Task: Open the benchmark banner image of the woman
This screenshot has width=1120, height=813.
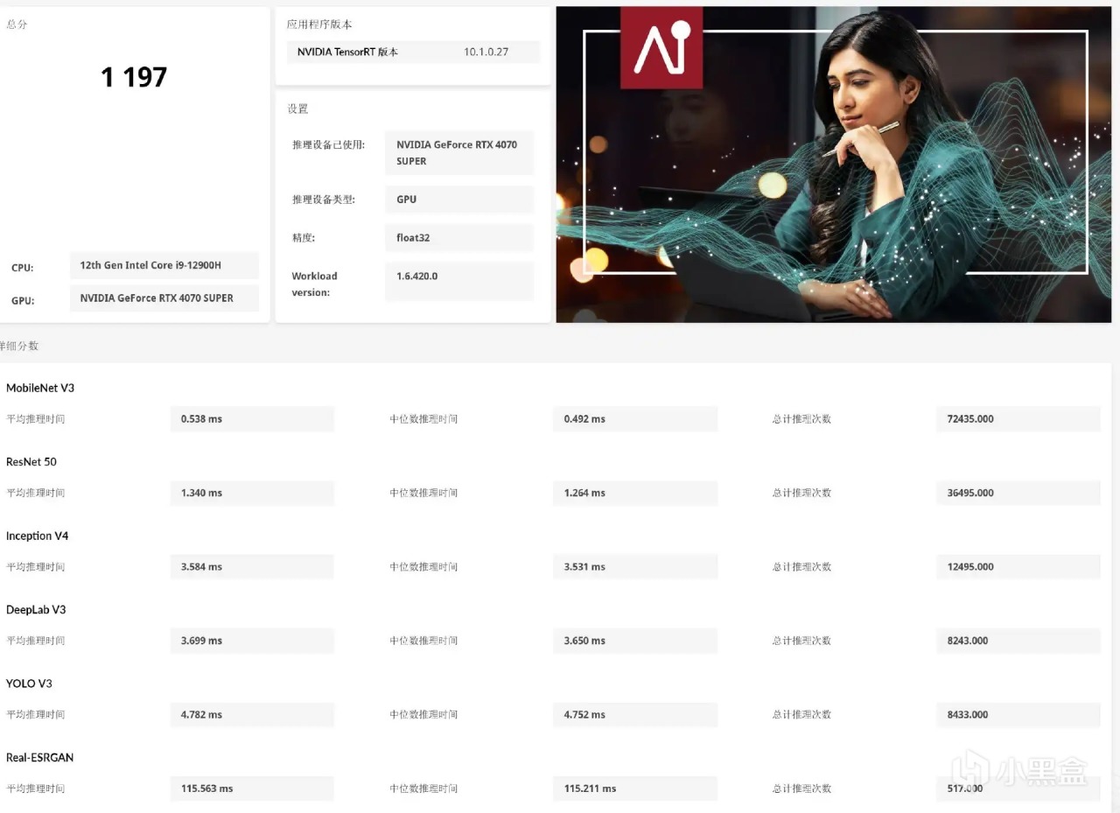Action: (x=833, y=165)
